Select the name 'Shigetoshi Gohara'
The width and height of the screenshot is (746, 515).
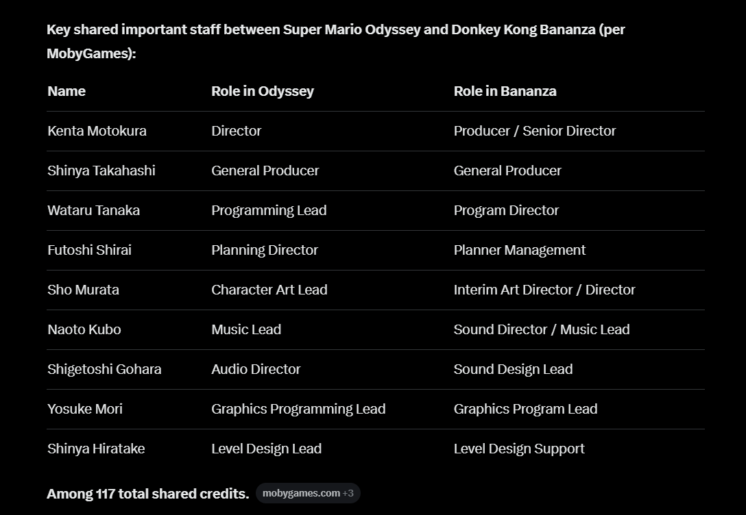[x=104, y=369]
